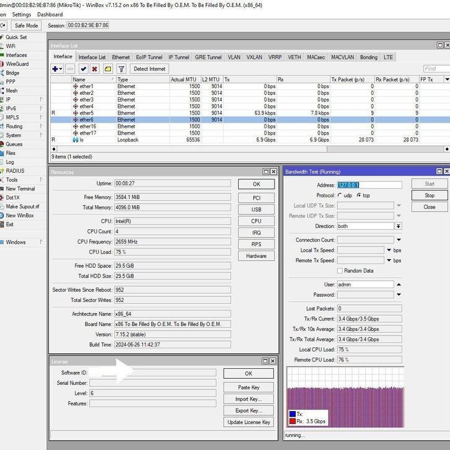Image resolution: width=450 pixels, height=450 pixels.
Task: Stop the running Bandwidth Test
Action: pos(430,195)
